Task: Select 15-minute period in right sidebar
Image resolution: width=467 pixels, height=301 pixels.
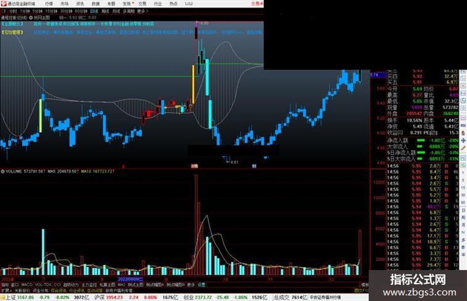Action: (463, 187)
